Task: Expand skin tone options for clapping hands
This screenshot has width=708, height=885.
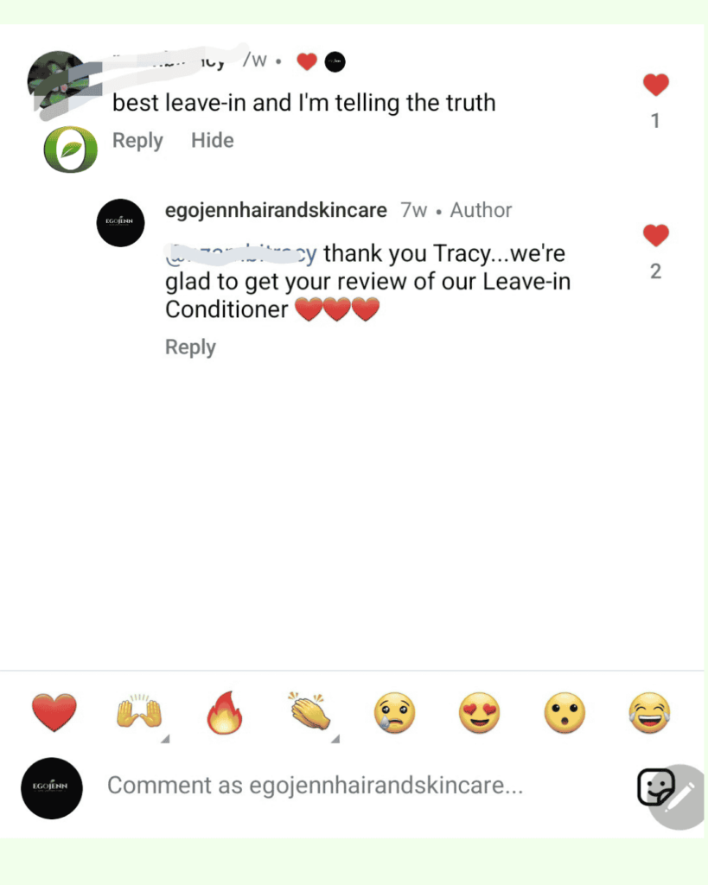Action: (x=335, y=739)
